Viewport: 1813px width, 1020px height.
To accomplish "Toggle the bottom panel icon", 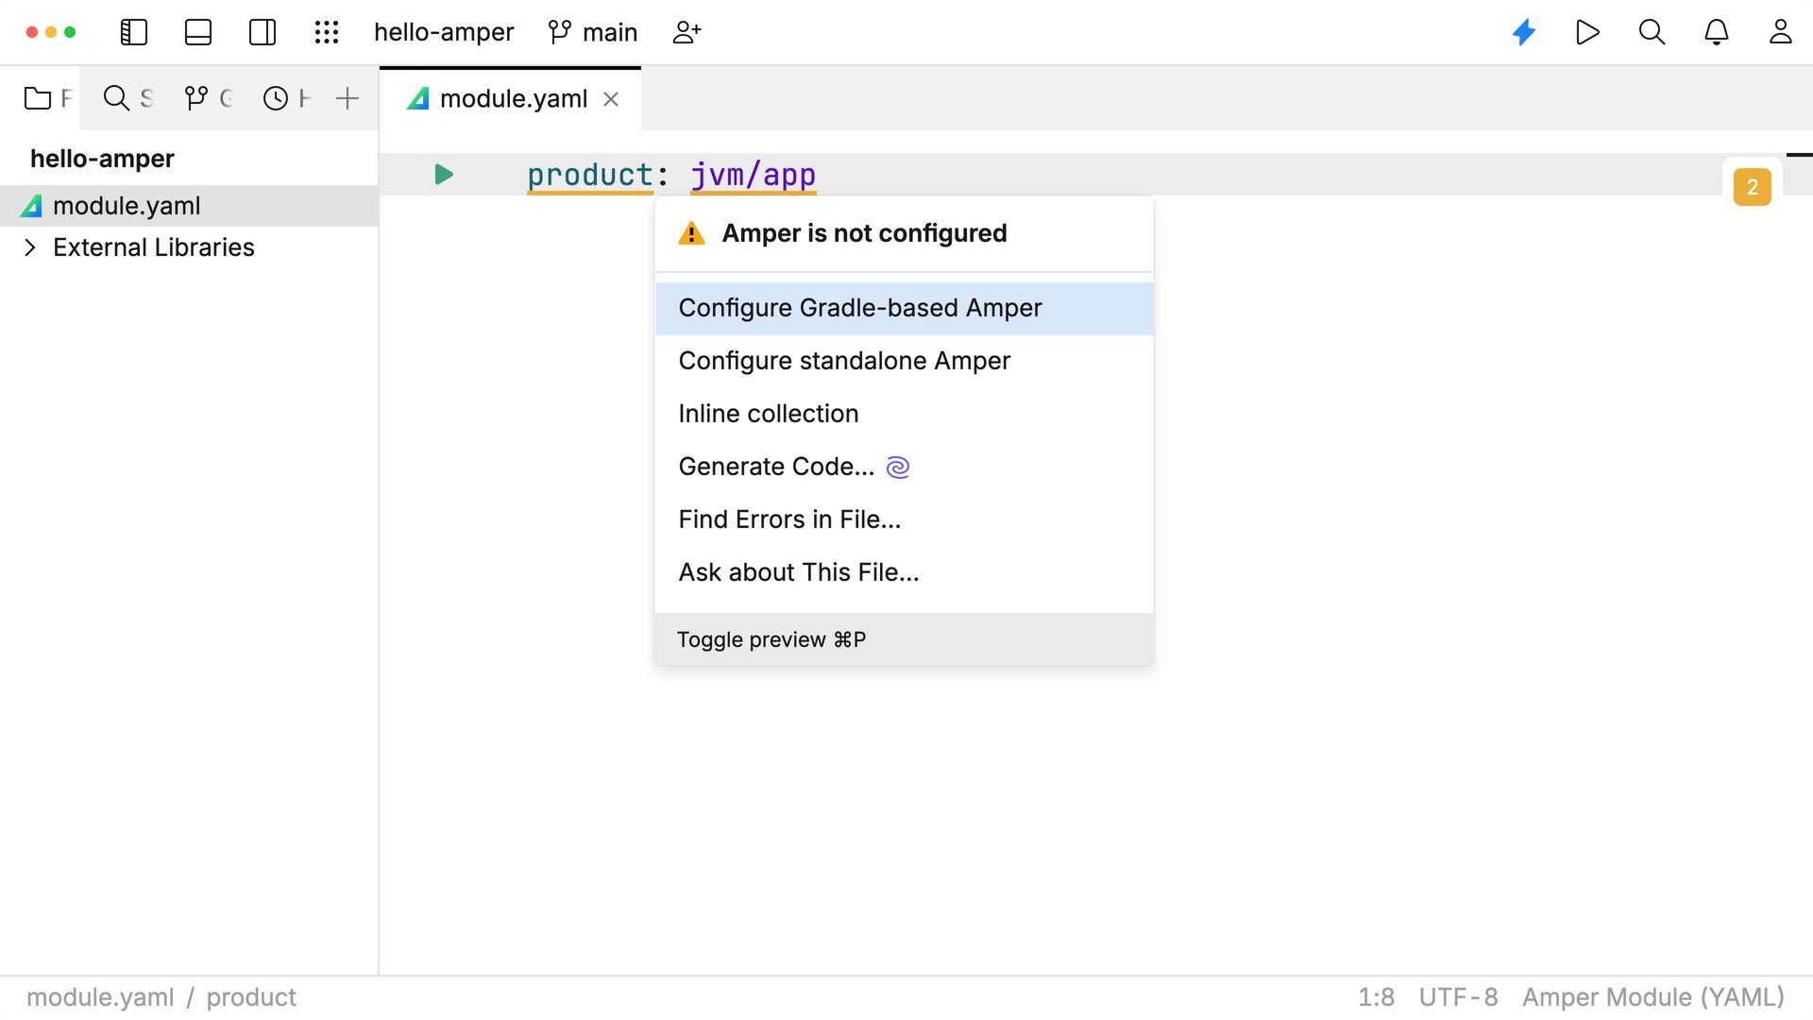I will [198, 32].
